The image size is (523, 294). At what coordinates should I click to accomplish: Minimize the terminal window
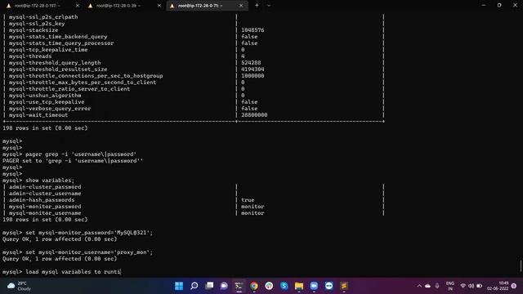(x=484, y=6)
